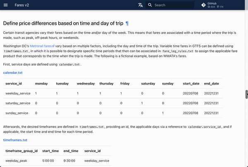The width and height of the screenshot is (248, 167).
Task: Click the weekday_peak cell
Action: (x=16, y=161)
